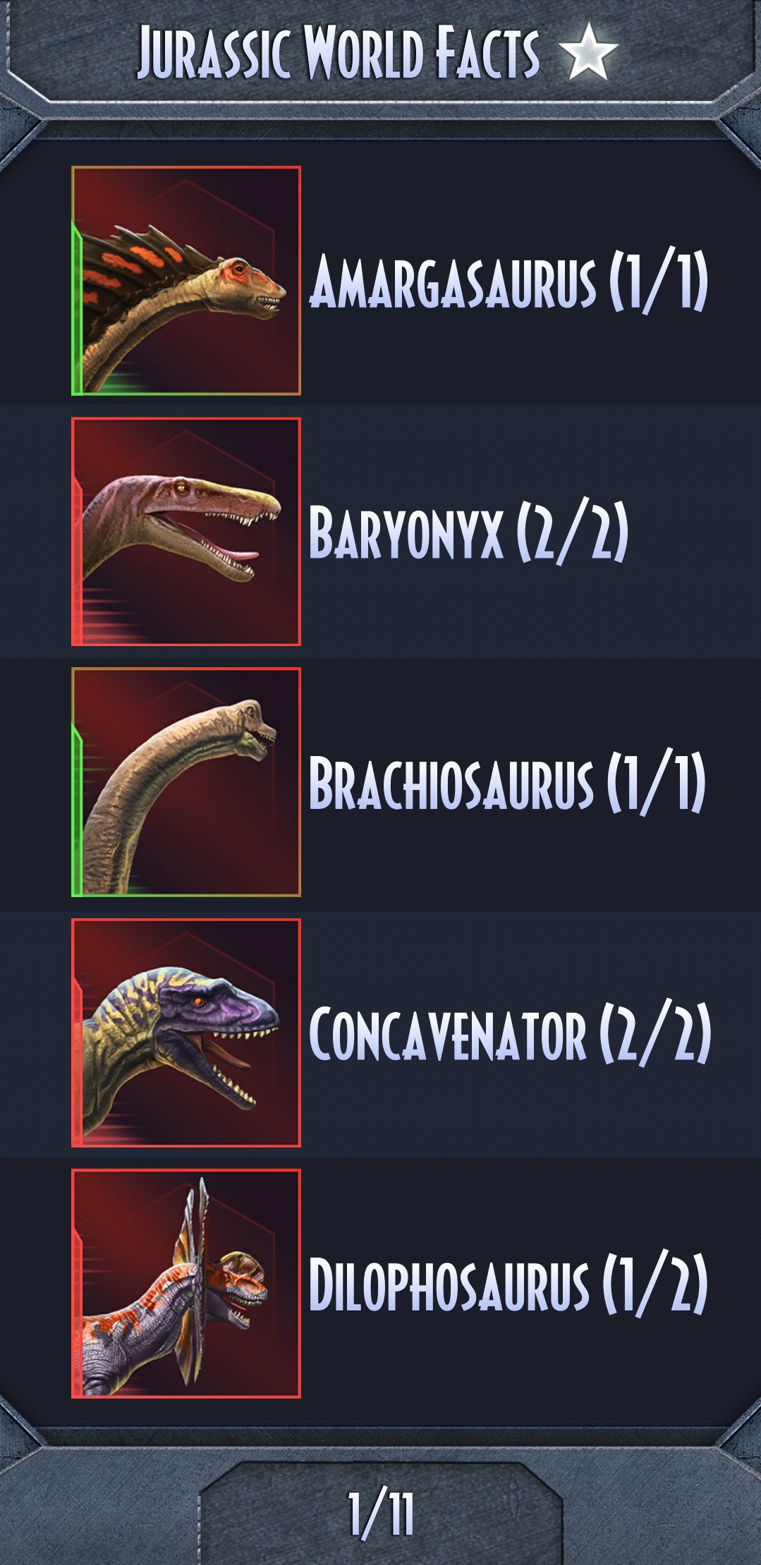Tap the green progress edge on Amargasaurus

78,308
